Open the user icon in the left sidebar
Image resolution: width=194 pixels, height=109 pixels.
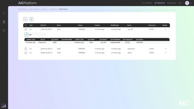pyautogui.click(x=4, y=22)
